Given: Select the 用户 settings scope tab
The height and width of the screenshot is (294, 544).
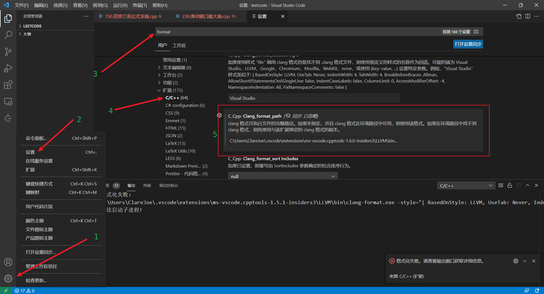Looking at the screenshot, I should [x=162, y=45].
